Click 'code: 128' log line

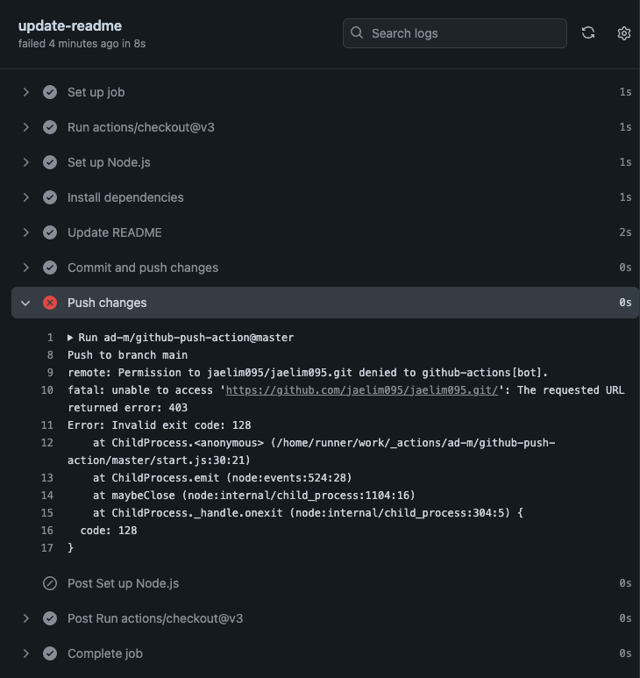(x=109, y=531)
